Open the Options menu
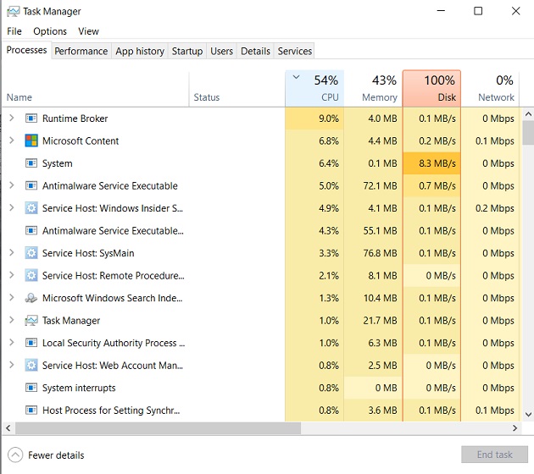This screenshot has width=534, height=474. pyautogui.click(x=50, y=31)
